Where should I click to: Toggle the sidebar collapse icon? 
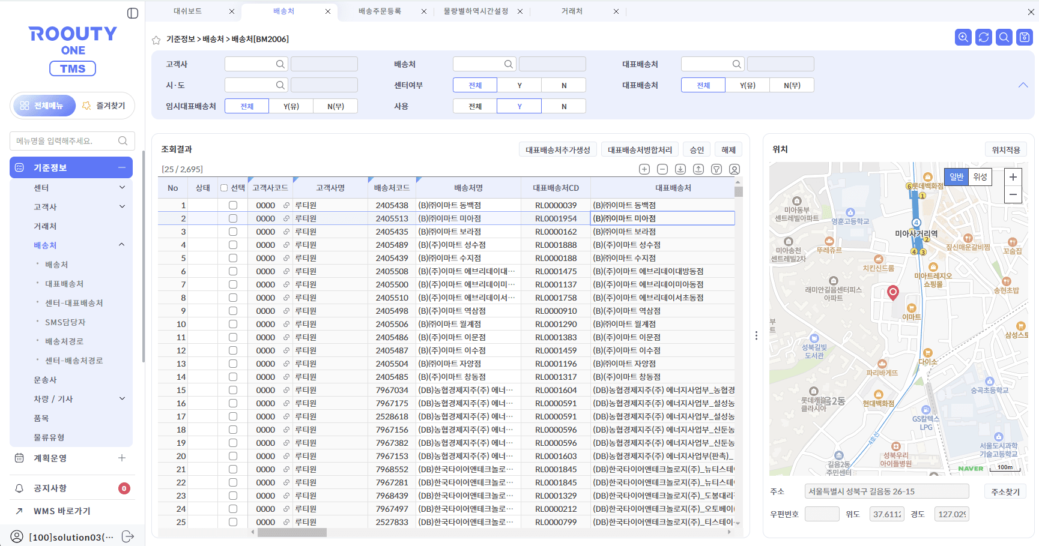(x=133, y=13)
